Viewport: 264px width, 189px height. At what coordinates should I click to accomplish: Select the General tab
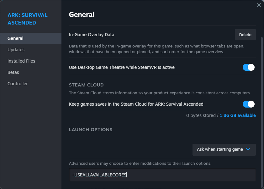click(x=15, y=38)
